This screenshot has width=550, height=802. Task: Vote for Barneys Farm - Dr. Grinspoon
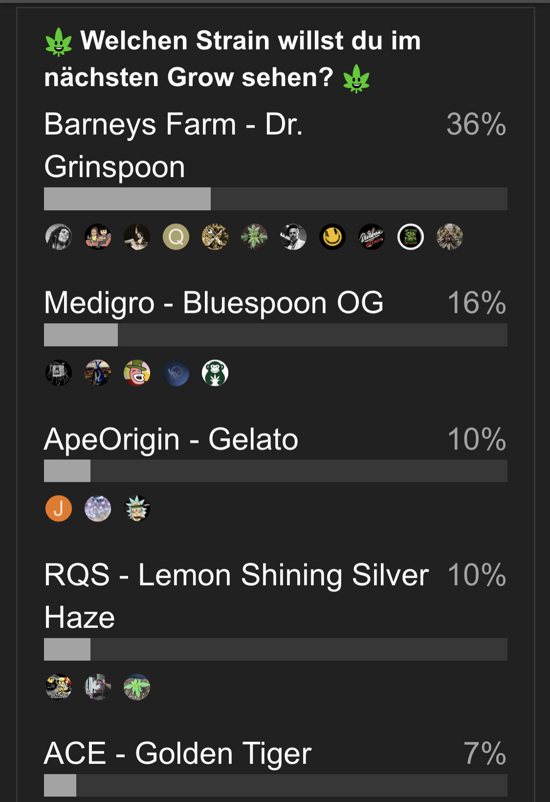174,145
